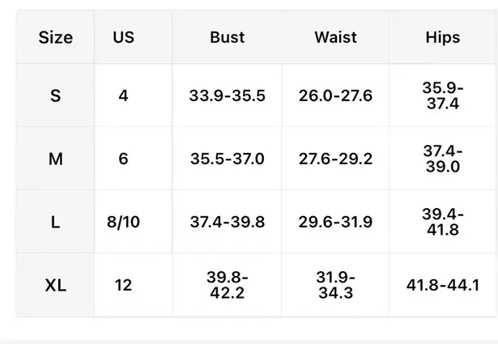Select US size 12 cell
This screenshot has height=344, width=498.
point(123,285)
